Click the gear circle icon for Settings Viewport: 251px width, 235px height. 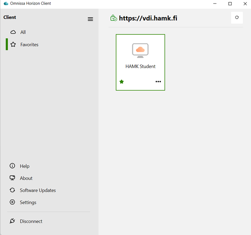pos(13,202)
